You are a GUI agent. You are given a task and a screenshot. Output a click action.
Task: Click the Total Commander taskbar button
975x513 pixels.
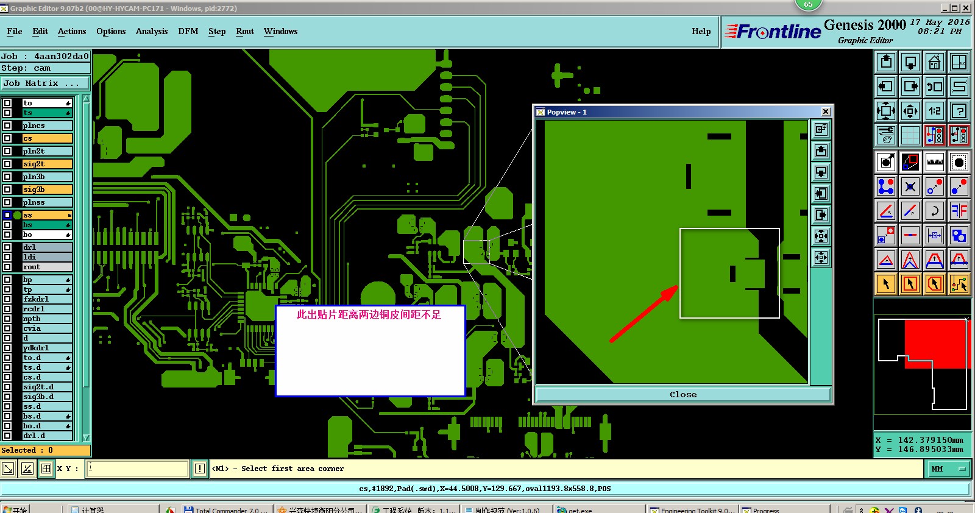pyautogui.click(x=226, y=509)
